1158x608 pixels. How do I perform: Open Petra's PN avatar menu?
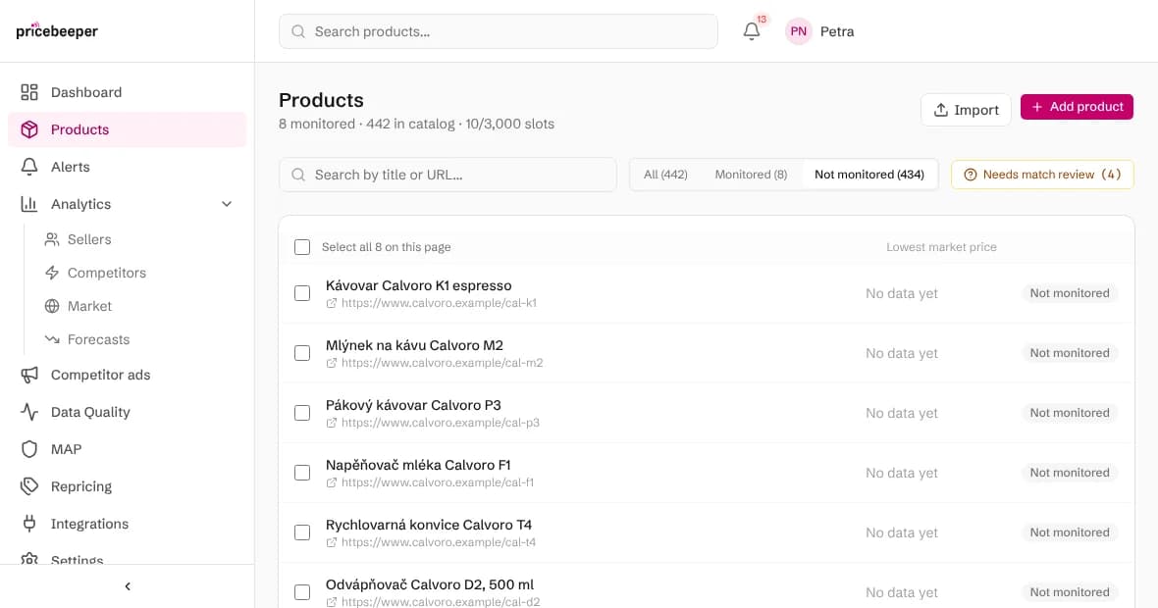[x=799, y=31]
